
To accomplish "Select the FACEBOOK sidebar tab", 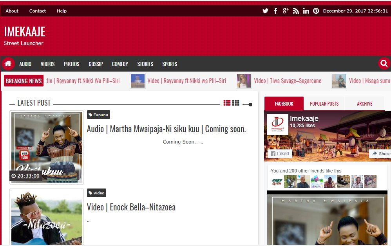I will click(284, 104).
